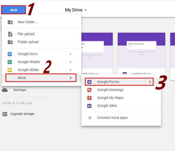175x151 pixels.
Task: Expand the Google Docs submenu arrow
Action: pos(70,54)
